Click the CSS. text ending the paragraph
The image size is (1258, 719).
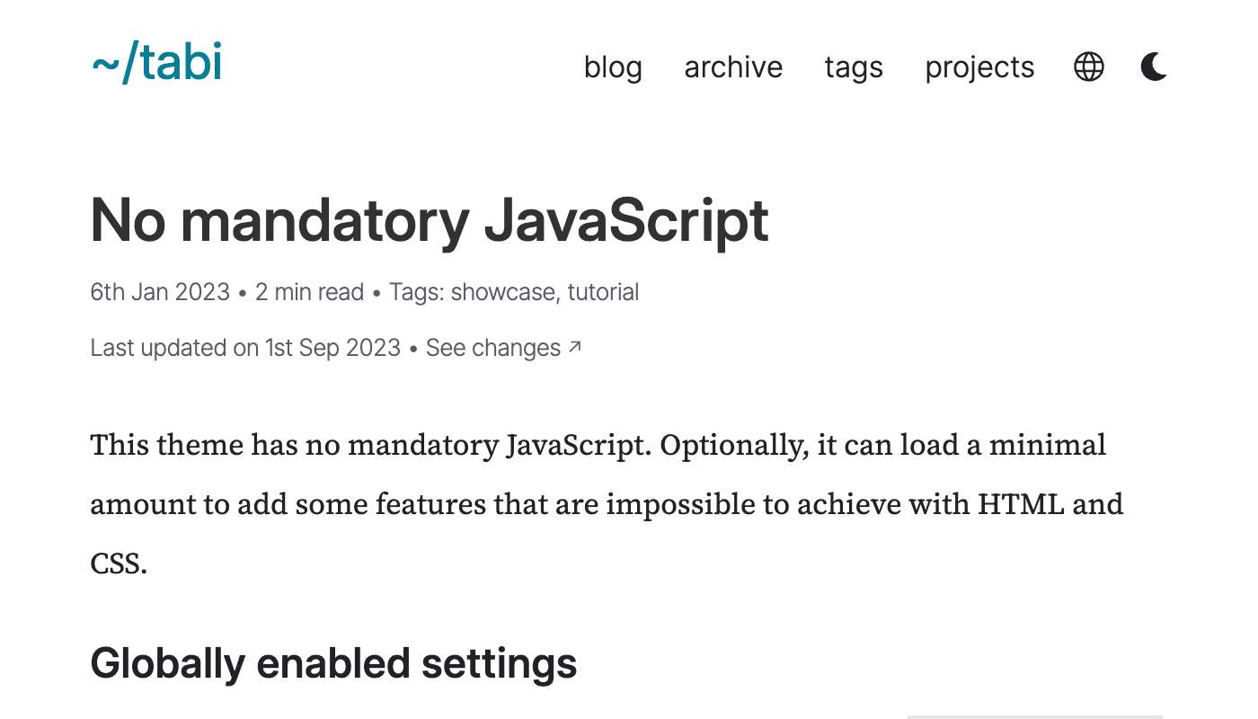click(x=118, y=564)
